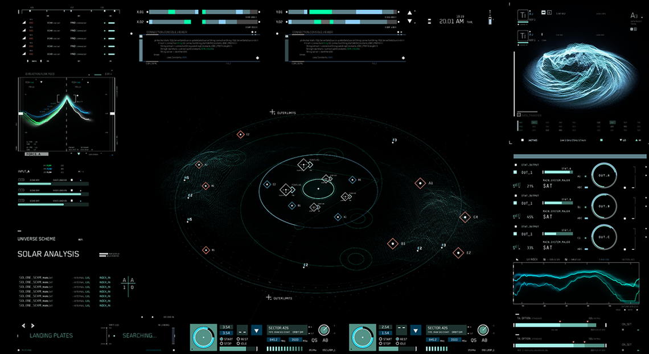
Task: Click the diamond icon in the console under Y.02
Action: tap(402, 58)
